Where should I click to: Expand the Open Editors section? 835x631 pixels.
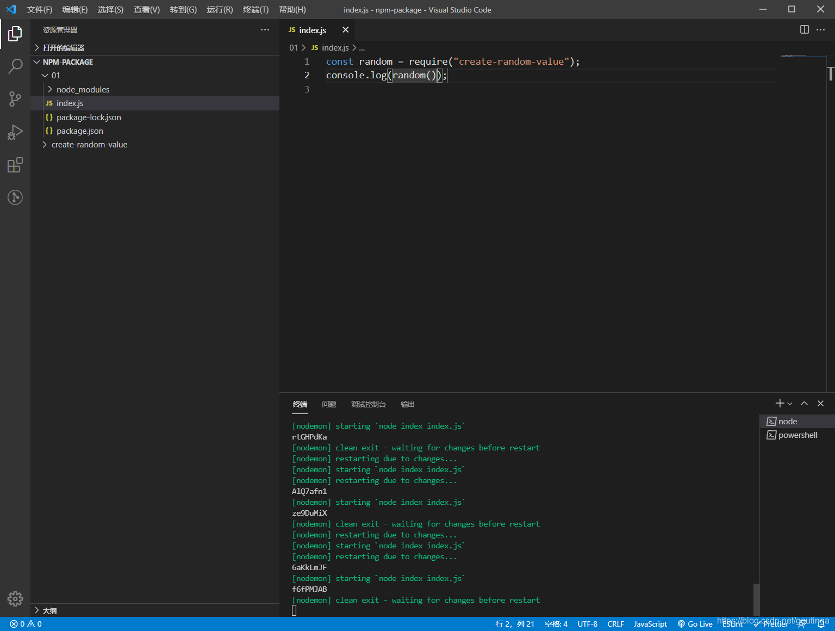(155, 48)
